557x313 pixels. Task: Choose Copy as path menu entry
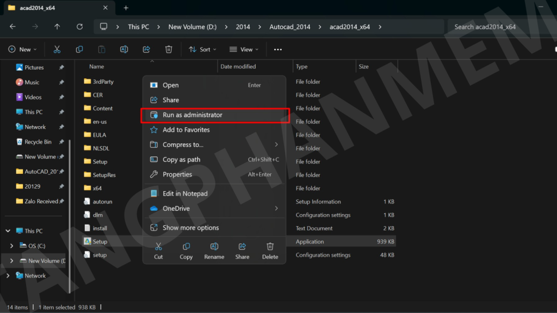(181, 160)
